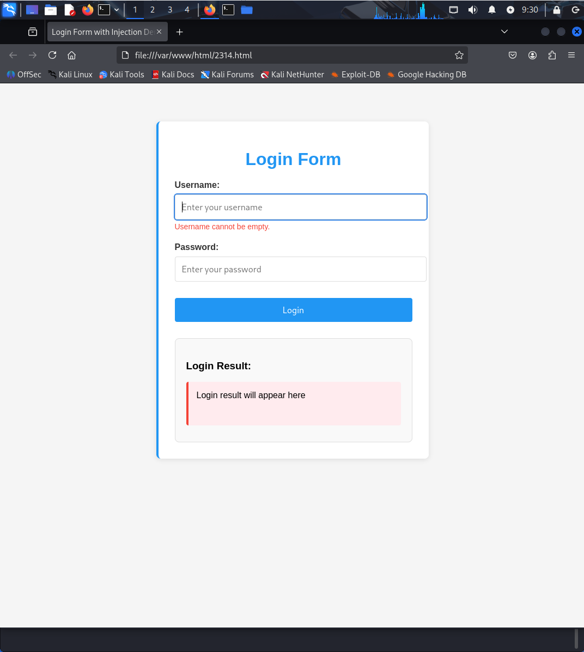Screen dimensions: 584x652
Task: Click the Login Form heading
Action: click(293, 159)
